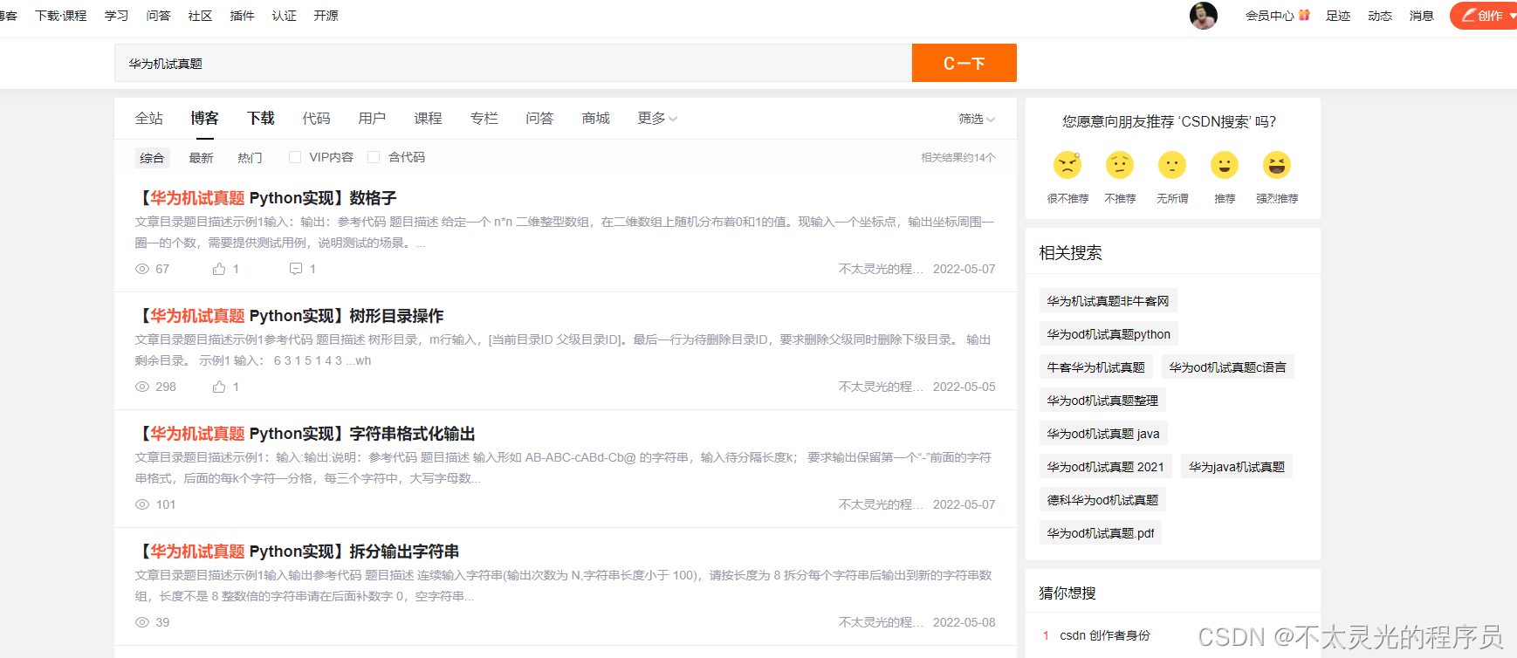Switch to 代码 search tab
The width and height of the screenshot is (1517, 658).
point(317,118)
